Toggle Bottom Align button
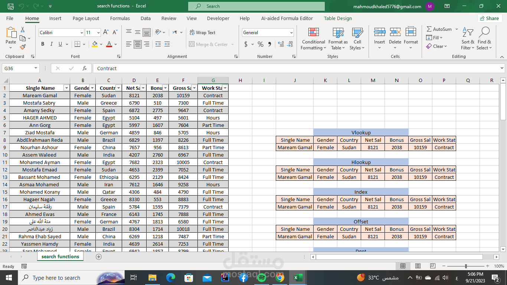Viewport: 507px width, 285px height. pyautogui.click(x=147, y=32)
